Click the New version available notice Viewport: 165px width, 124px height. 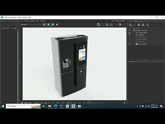tap(119, 21)
